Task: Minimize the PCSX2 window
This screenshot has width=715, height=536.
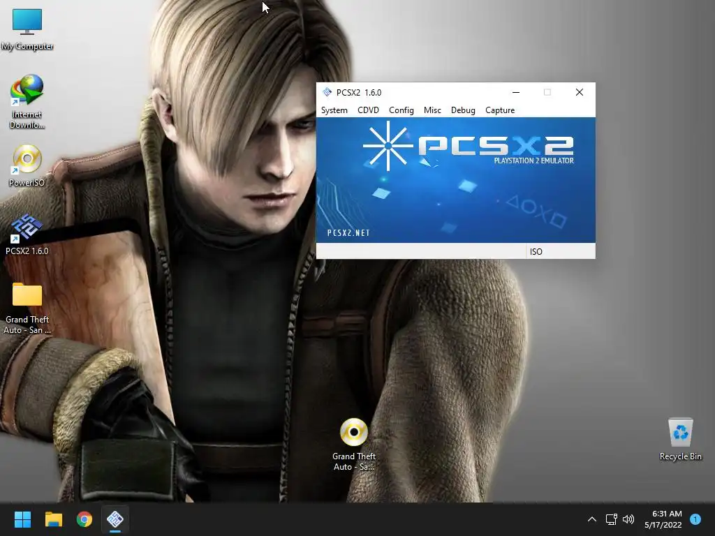Action: click(x=516, y=93)
